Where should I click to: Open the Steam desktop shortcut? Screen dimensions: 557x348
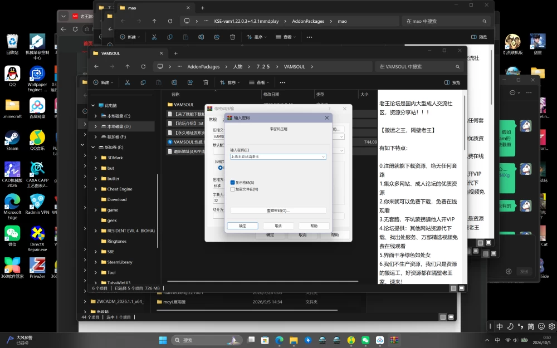(12, 141)
